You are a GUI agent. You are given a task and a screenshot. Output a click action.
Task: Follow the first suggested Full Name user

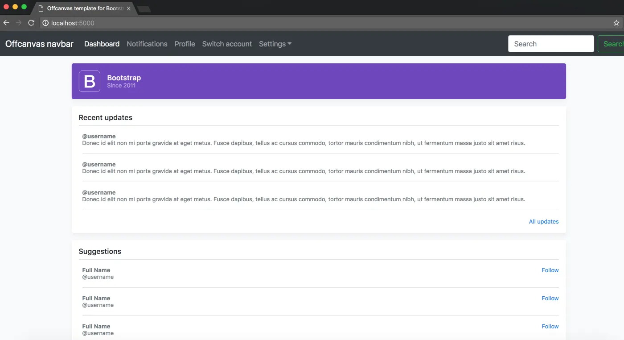[x=550, y=270]
